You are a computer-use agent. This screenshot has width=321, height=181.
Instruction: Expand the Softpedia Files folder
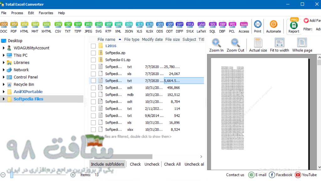3,99
